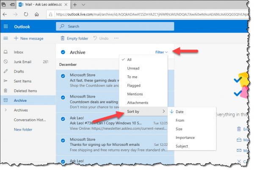The height and width of the screenshot is (170, 254).
Task: Click the New folder link
Action: coord(23,129)
